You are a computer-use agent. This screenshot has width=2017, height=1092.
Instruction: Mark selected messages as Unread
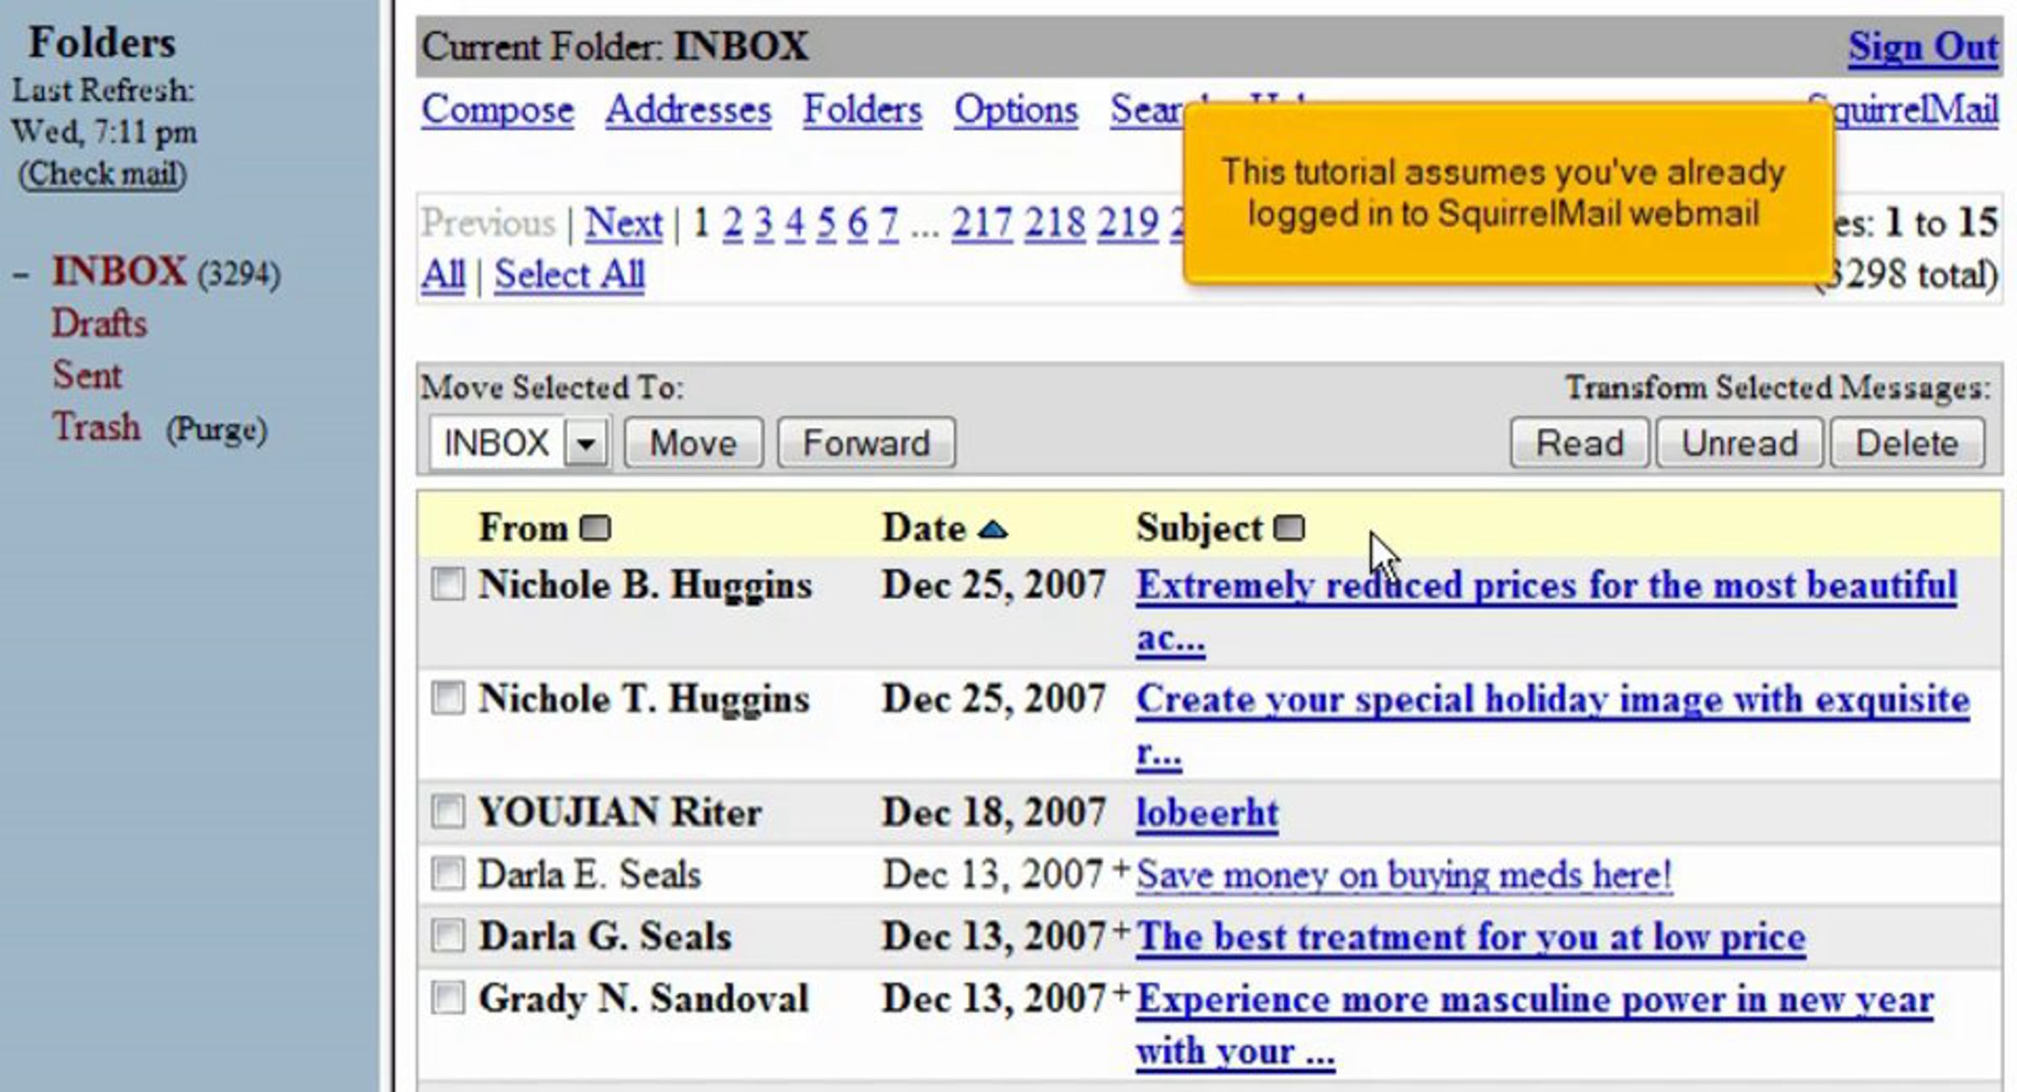coord(1739,443)
